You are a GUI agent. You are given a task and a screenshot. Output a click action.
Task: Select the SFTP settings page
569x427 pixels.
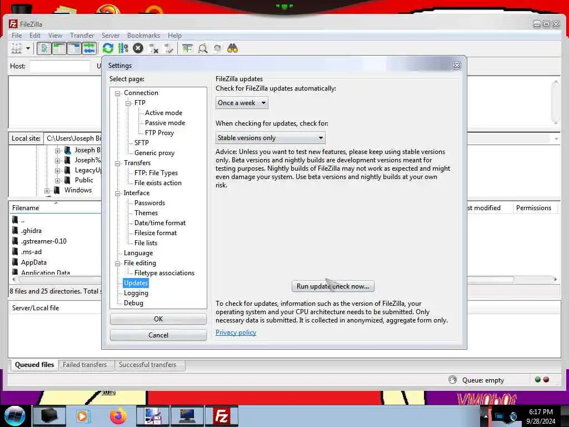[x=142, y=143]
